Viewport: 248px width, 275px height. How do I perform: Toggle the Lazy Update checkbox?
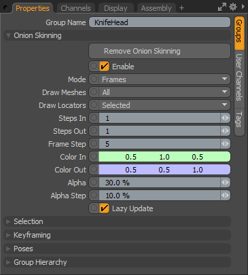point(105,208)
